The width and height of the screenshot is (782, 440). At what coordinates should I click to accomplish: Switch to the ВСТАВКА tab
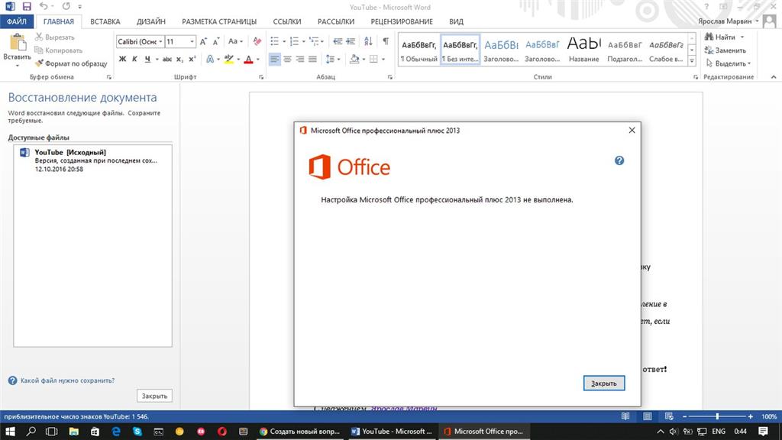click(x=105, y=21)
